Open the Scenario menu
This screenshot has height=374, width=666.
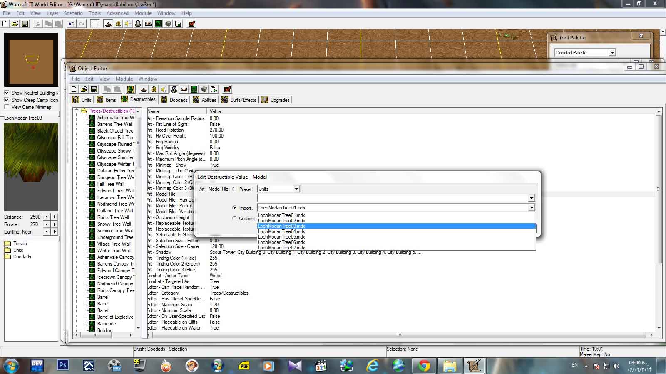coord(73,13)
